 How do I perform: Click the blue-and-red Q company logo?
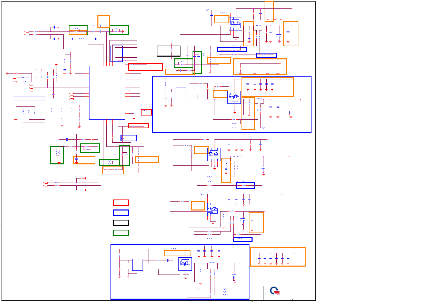pos(275,291)
